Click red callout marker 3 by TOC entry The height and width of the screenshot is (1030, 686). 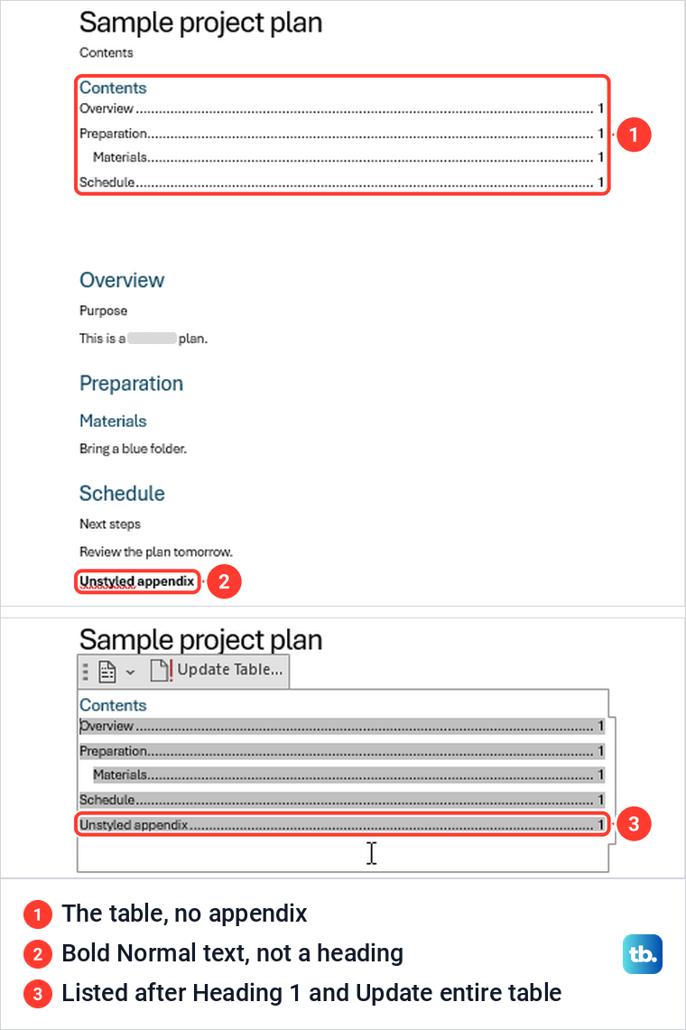pos(634,824)
